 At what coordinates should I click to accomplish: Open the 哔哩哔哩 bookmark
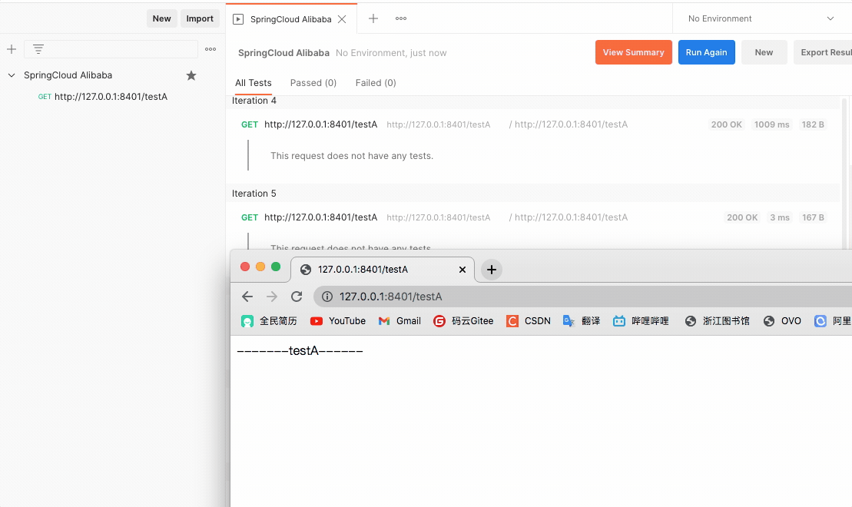[641, 321]
